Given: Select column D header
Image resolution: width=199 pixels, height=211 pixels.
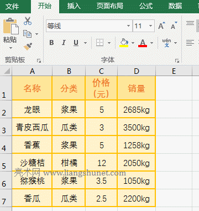Looking at the screenshot, I should point(137,71).
